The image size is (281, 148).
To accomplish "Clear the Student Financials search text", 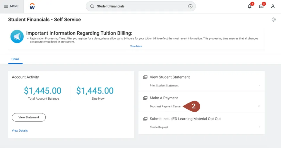I will [190, 6].
